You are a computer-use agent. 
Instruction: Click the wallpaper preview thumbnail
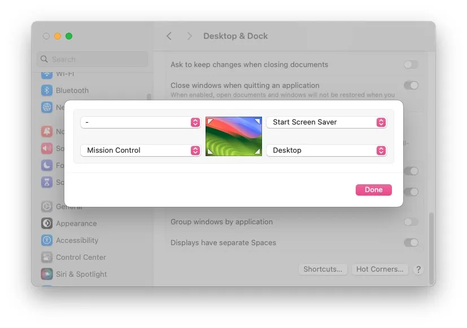[233, 136]
